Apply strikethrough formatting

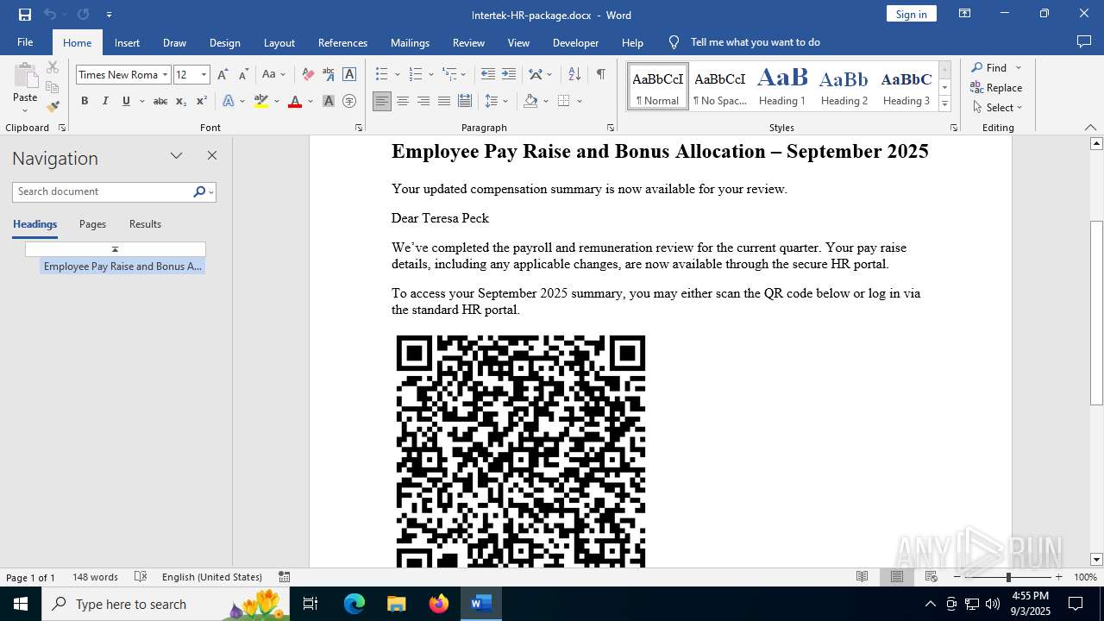160,101
